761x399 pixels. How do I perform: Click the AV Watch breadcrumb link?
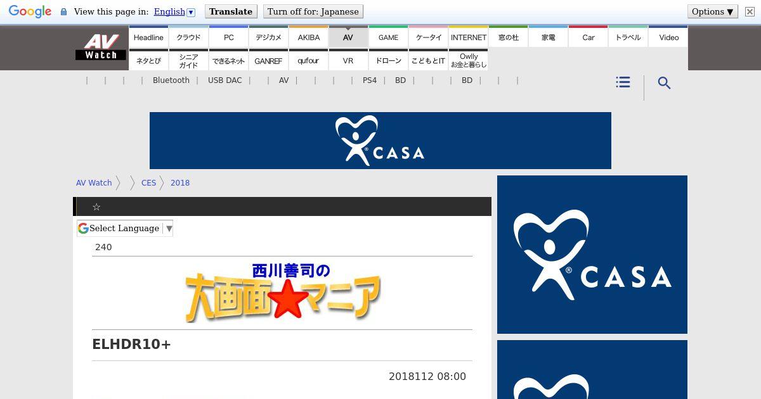(94, 182)
